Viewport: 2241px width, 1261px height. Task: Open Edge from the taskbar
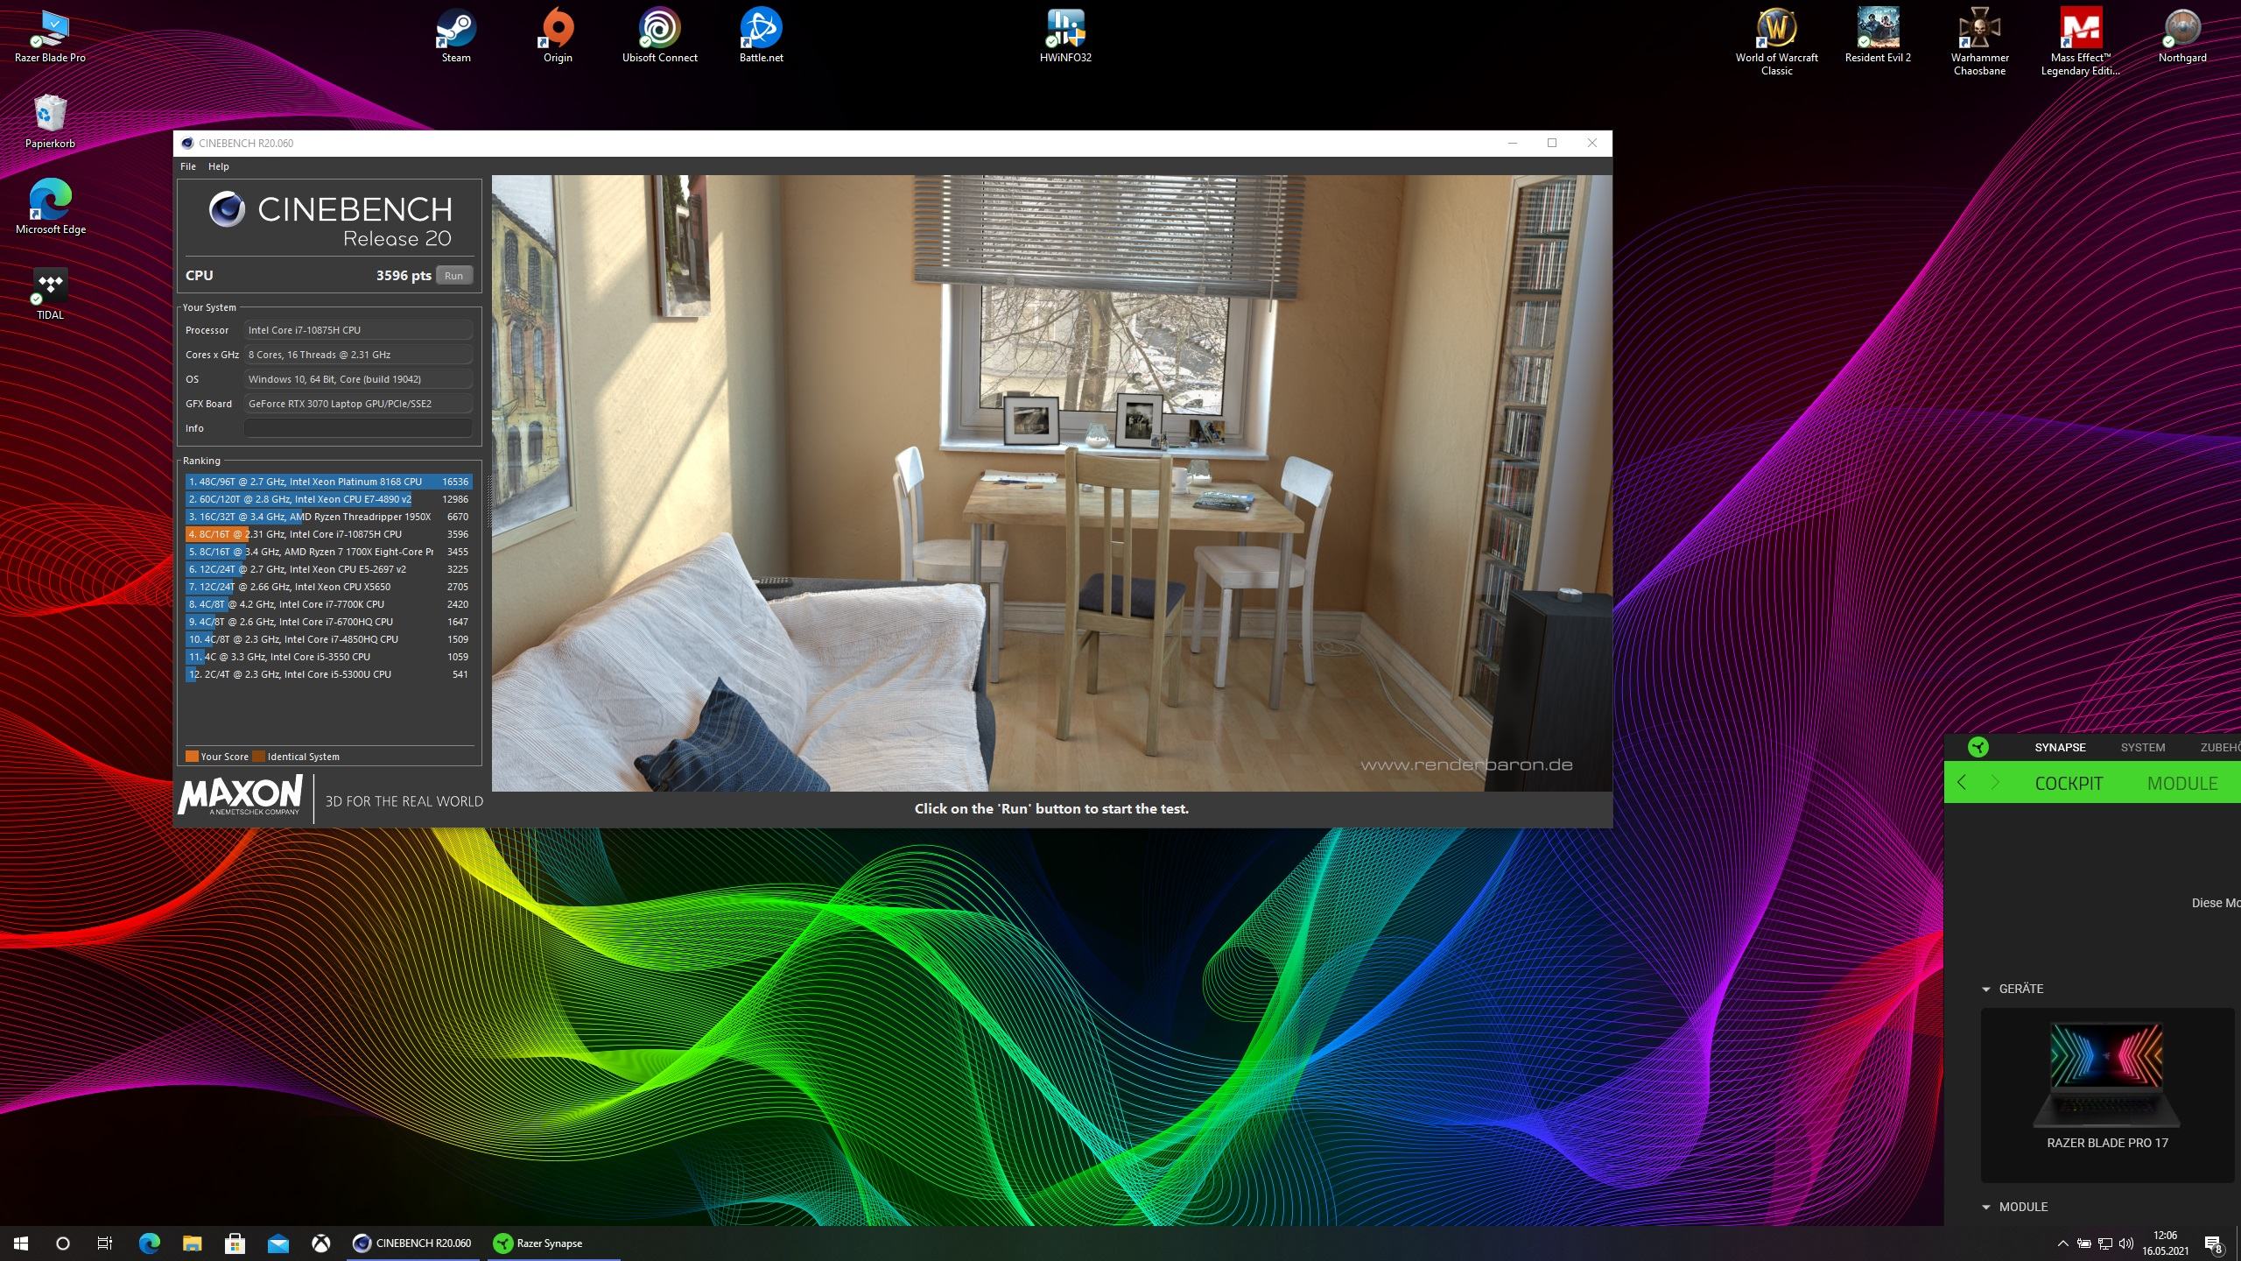tap(149, 1243)
